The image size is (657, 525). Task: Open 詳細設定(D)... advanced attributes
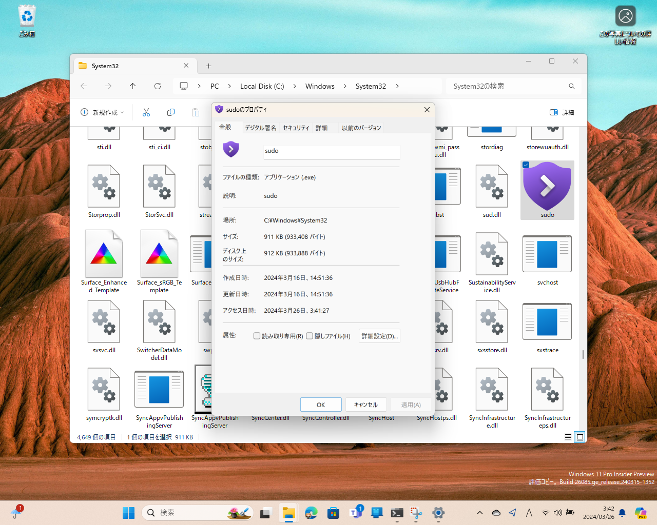tap(380, 336)
